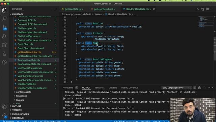The image size is (216, 122).
Task: Click the UTF-8 encoding status item
Action: (x=157, y=121)
